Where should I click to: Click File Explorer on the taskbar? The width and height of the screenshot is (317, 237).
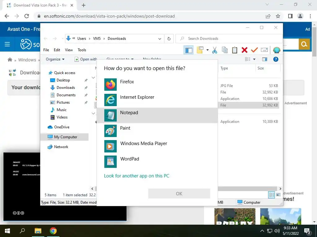(38, 231)
